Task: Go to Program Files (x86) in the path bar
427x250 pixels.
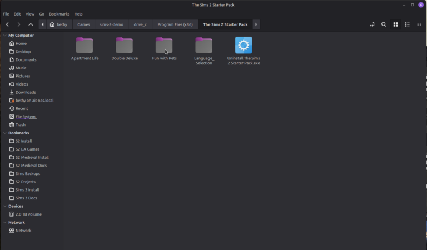Action: [x=175, y=24]
